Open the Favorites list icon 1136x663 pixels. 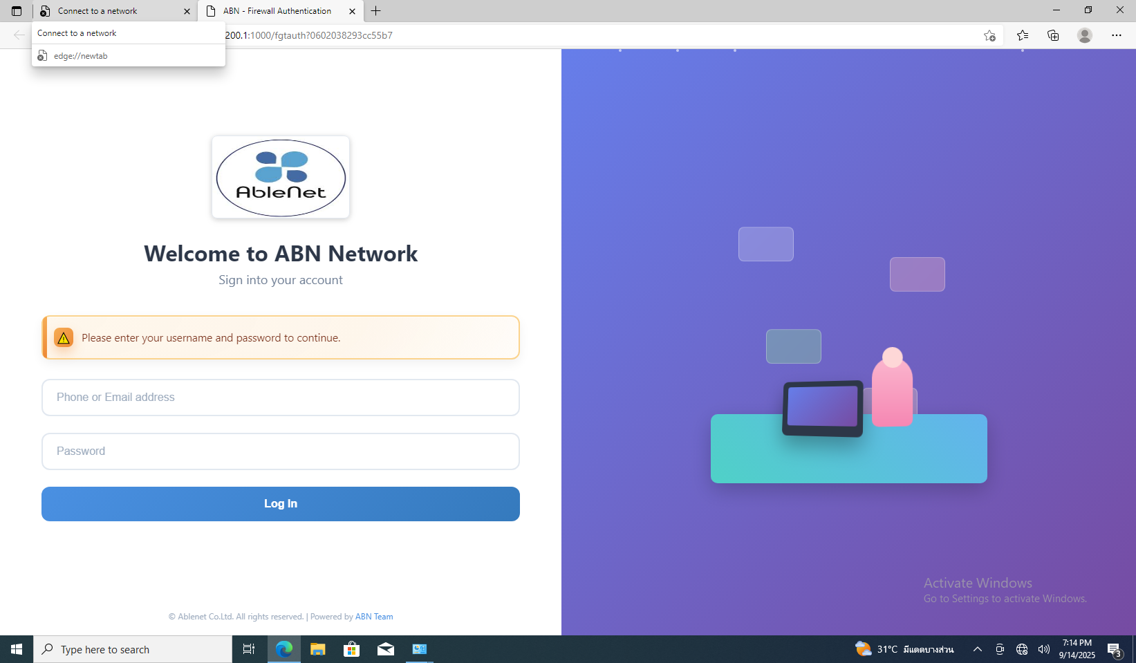tap(1023, 35)
